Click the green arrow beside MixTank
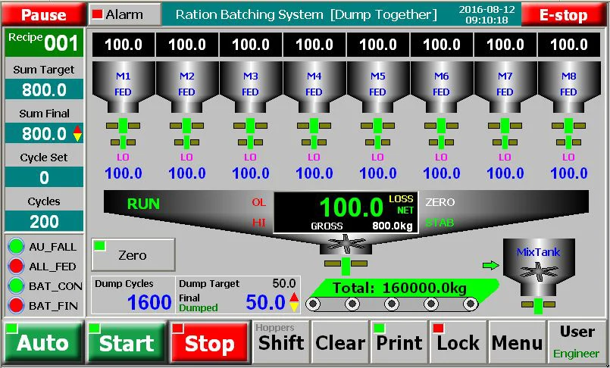Viewport: 610px width, 368px height. click(x=490, y=266)
